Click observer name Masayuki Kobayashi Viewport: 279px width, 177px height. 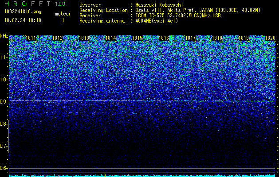[x=159, y=5]
